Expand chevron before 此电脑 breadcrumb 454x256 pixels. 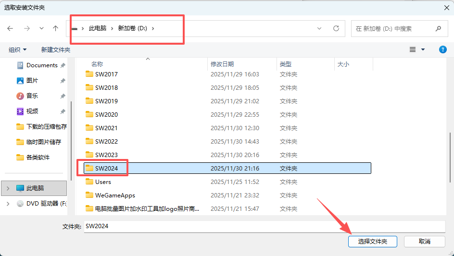pos(83,28)
